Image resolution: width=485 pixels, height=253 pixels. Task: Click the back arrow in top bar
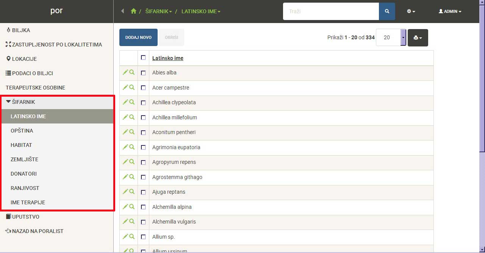[122, 11]
